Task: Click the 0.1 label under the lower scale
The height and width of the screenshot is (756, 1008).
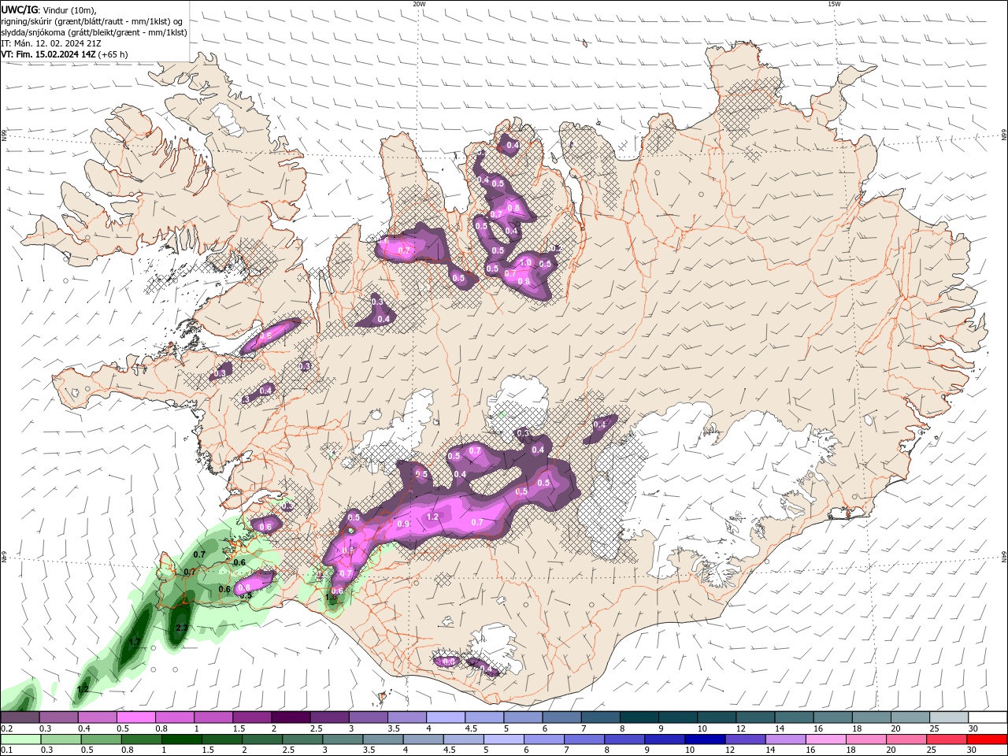Action: click(6, 750)
